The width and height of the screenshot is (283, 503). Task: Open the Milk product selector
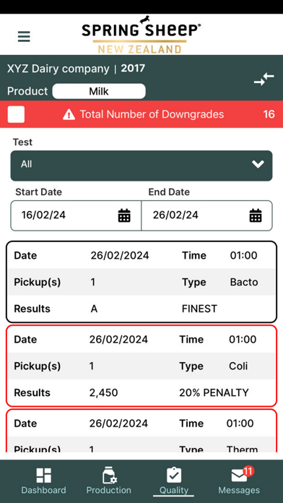coord(99,92)
